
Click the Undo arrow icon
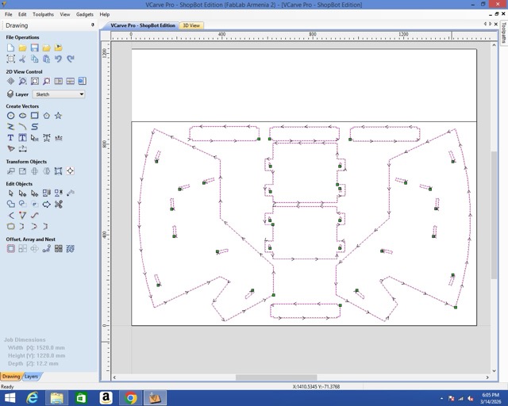point(58,59)
